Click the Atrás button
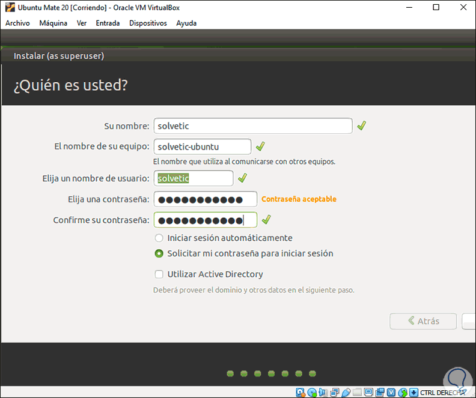The width and height of the screenshot is (476, 398). click(x=423, y=321)
